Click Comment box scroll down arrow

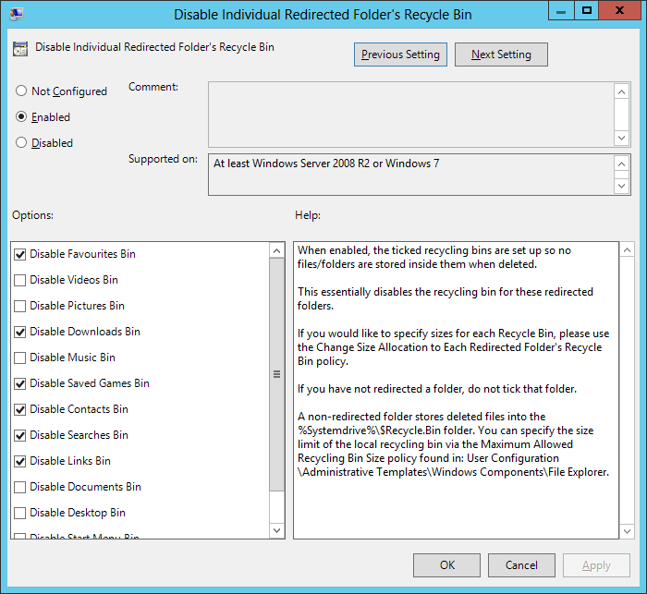[622, 138]
